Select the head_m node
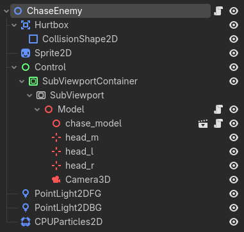This screenshot has width=244, height=232. point(82,137)
